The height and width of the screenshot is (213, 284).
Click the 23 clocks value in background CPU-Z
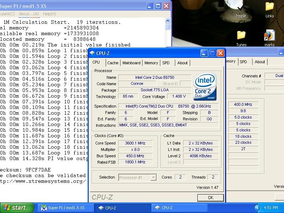[x=243, y=143]
